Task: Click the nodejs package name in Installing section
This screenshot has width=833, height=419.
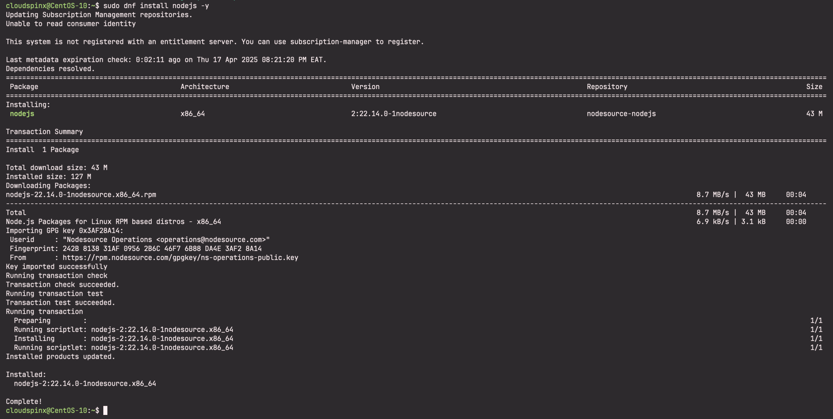Action: [x=21, y=114]
